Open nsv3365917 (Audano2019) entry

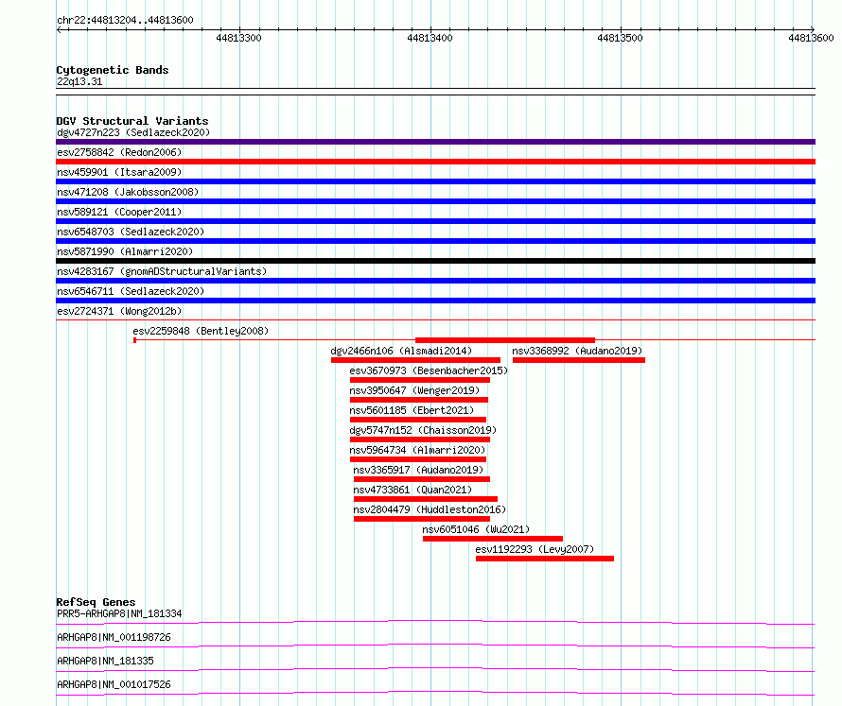418,470
